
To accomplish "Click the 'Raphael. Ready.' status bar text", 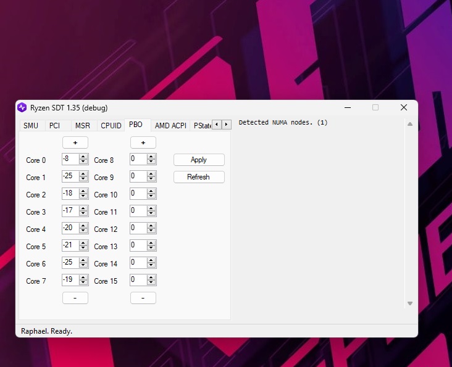I will coord(47,331).
